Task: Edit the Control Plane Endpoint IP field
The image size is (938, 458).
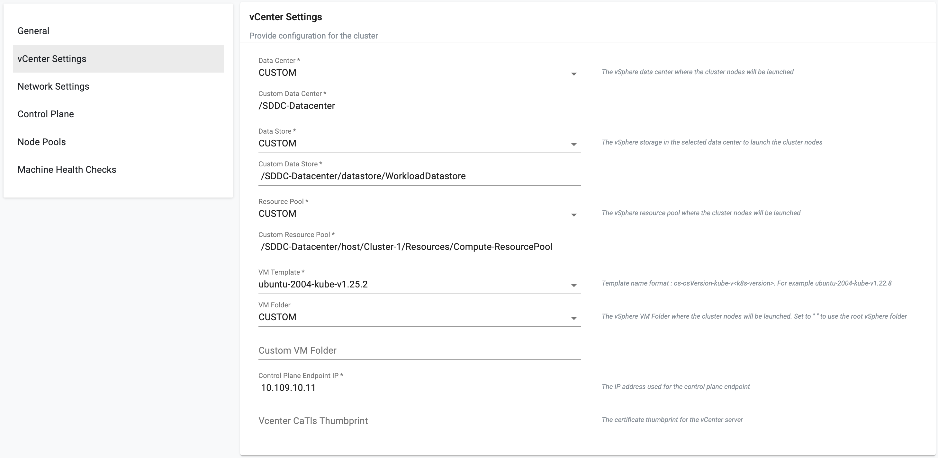Action: (x=419, y=388)
